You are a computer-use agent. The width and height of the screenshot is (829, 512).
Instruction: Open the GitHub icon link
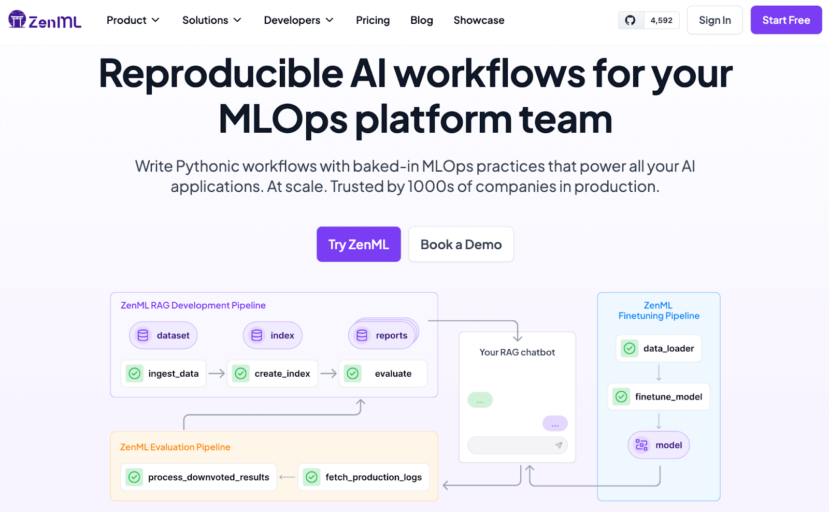point(630,20)
